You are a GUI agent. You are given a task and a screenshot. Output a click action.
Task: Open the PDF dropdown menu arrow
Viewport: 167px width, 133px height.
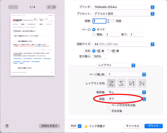pyautogui.click(x=79, y=126)
